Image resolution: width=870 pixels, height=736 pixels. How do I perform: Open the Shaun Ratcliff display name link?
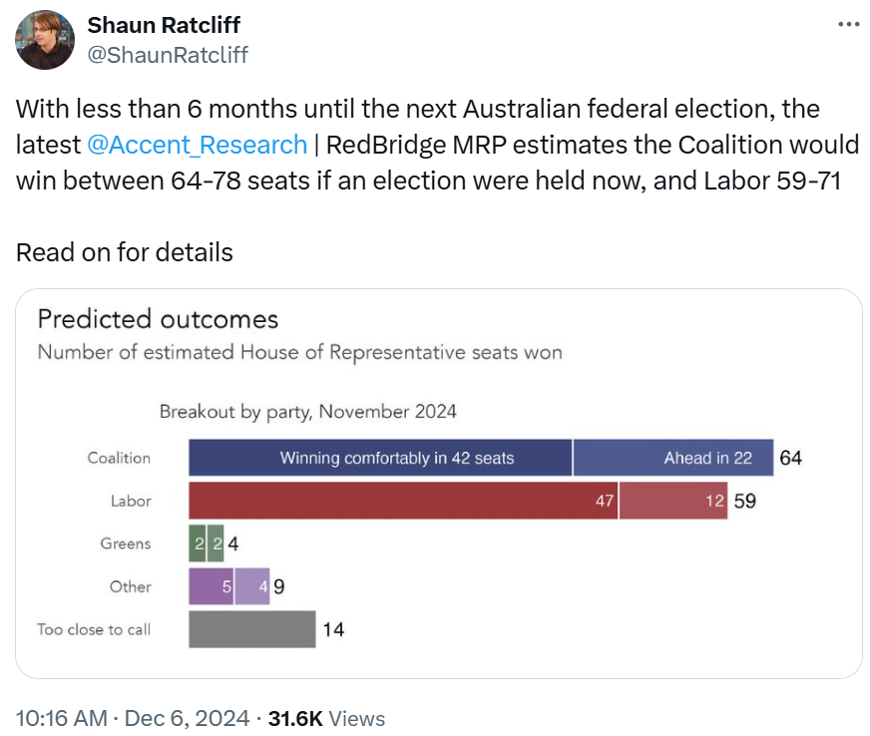pos(164,25)
